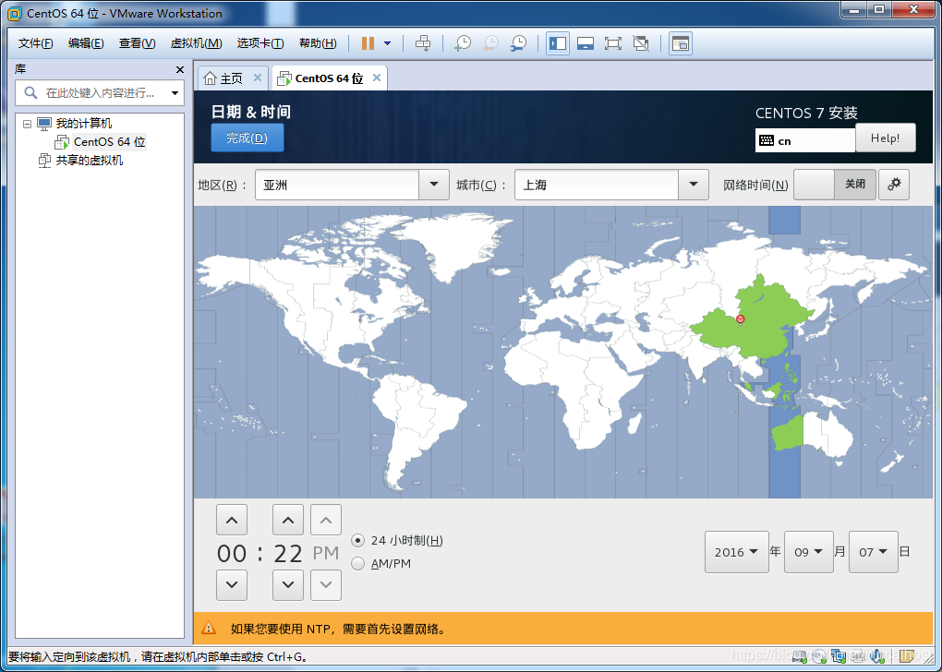Click the message log note icon
The image size is (942, 672).
907,655
